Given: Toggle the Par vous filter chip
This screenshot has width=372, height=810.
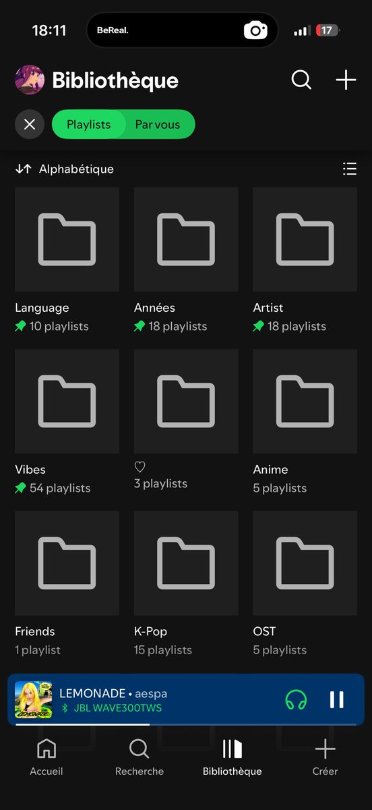Looking at the screenshot, I should click(158, 125).
